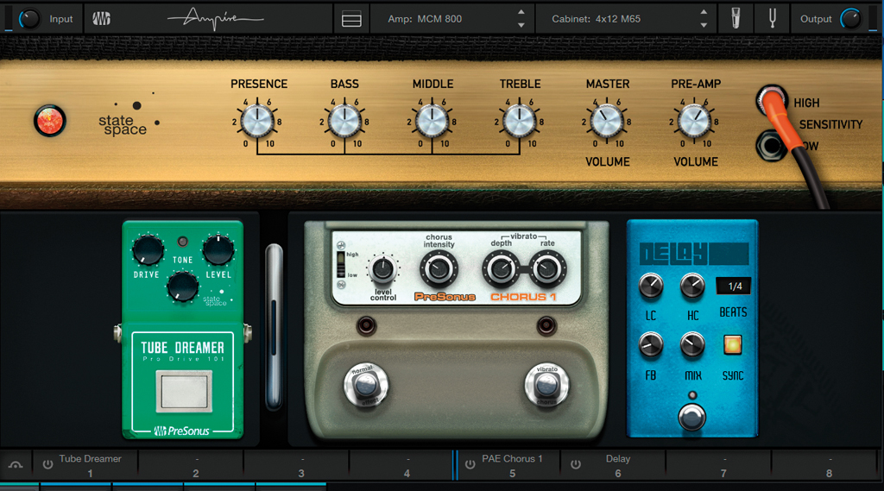Click the Tube Dreamer DRIVE knob

[148, 249]
